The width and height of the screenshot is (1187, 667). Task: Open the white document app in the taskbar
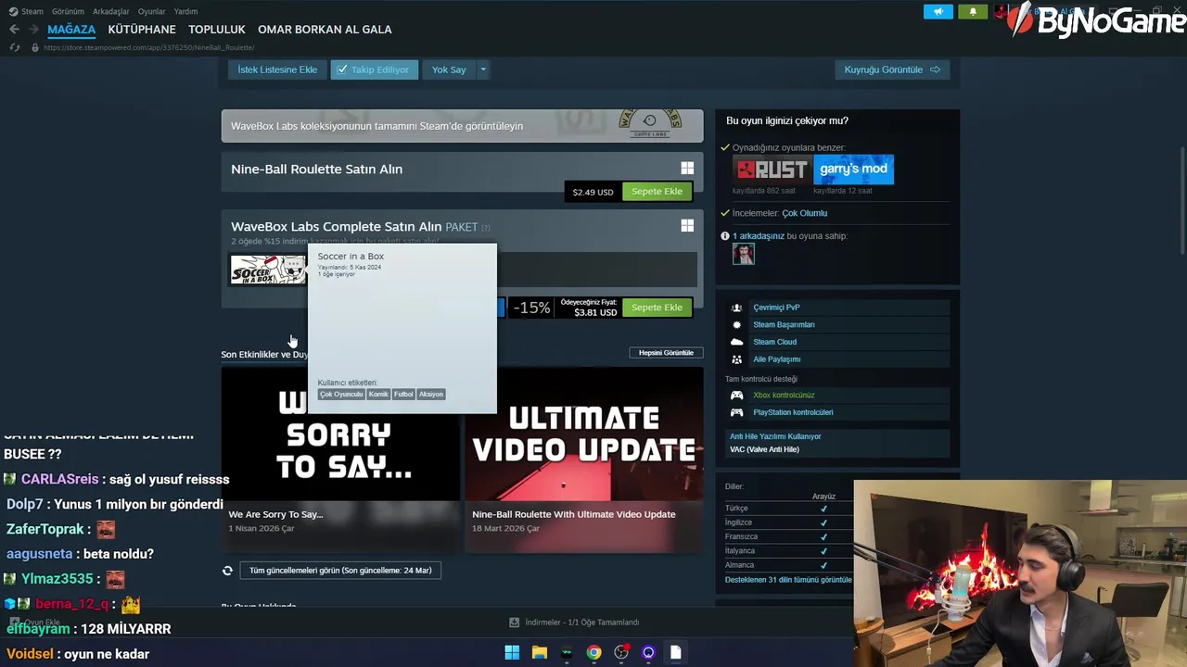point(676,653)
